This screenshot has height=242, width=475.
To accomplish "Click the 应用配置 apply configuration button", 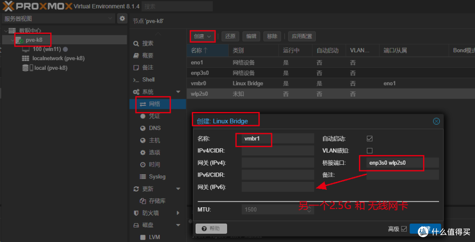I will coord(302,36).
